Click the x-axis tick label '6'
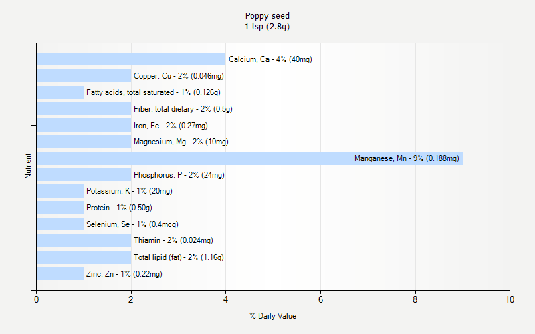535x334 pixels. tap(321, 299)
